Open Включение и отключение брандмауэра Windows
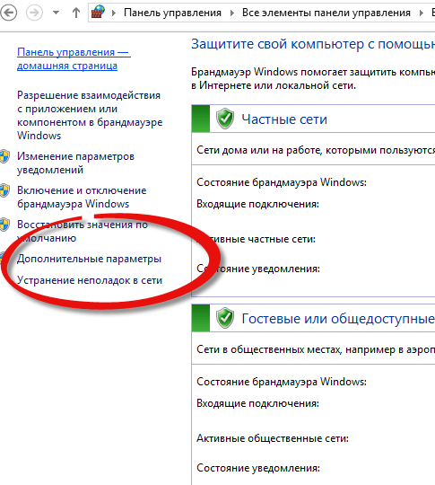 82,197
